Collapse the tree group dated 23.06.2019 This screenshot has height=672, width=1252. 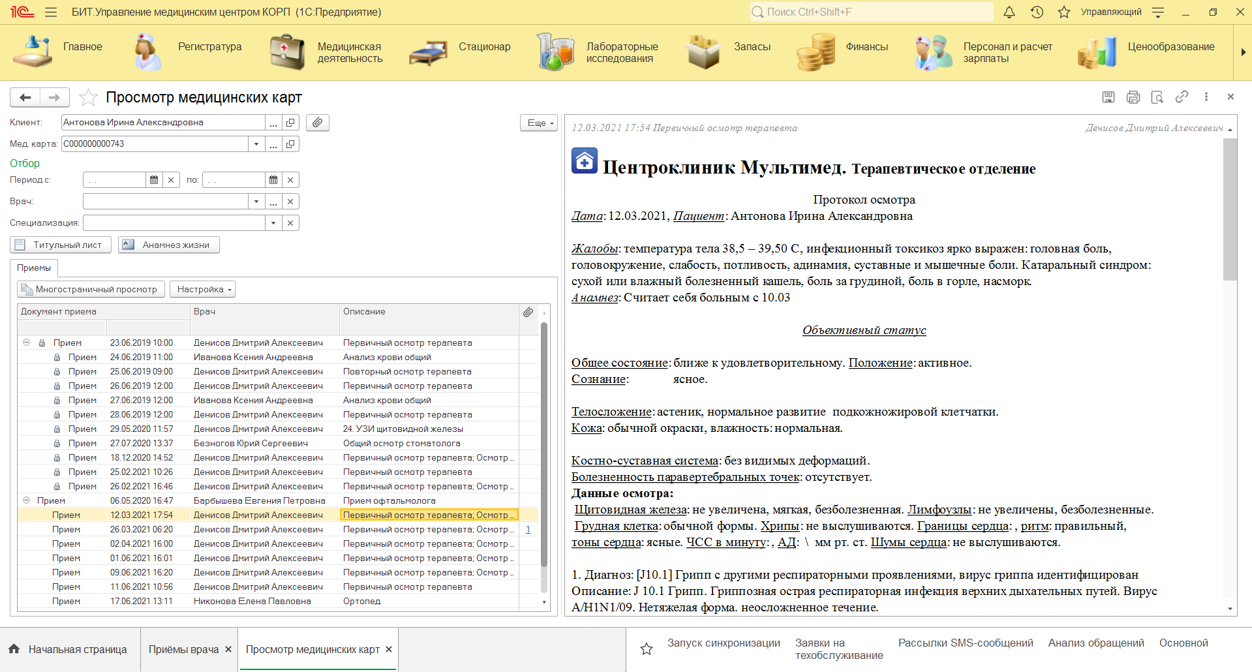(27, 343)
